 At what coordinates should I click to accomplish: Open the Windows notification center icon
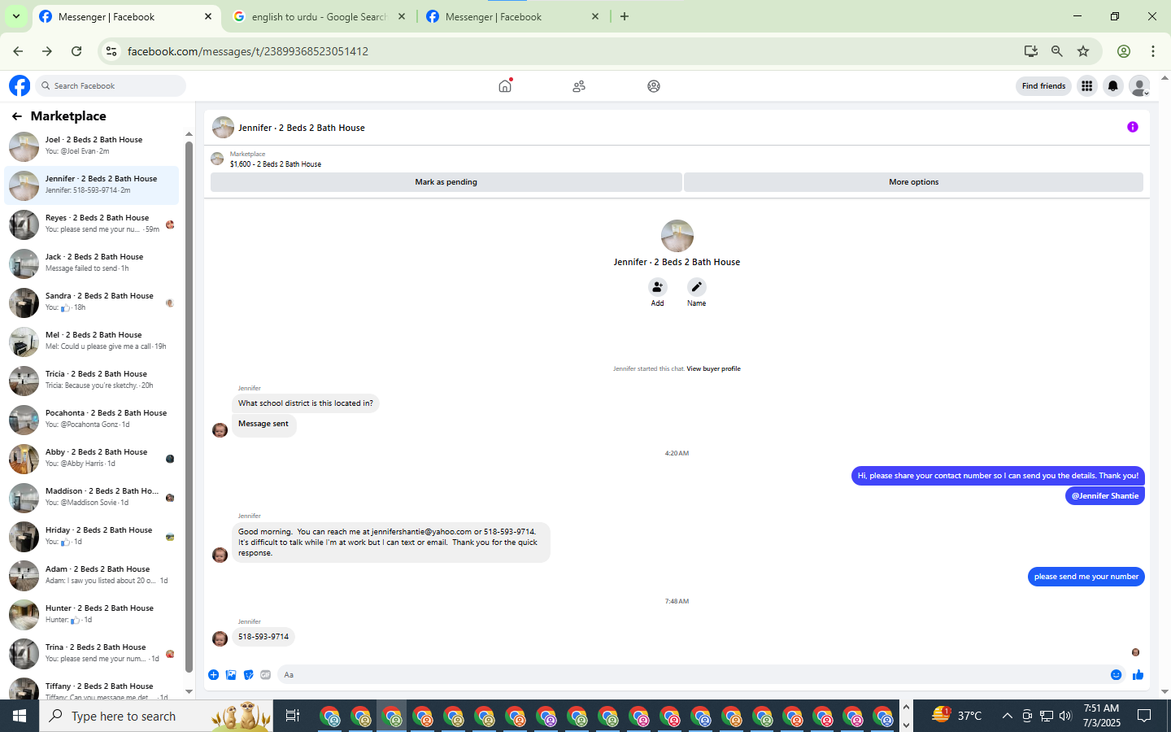(x=1144, y=716)
